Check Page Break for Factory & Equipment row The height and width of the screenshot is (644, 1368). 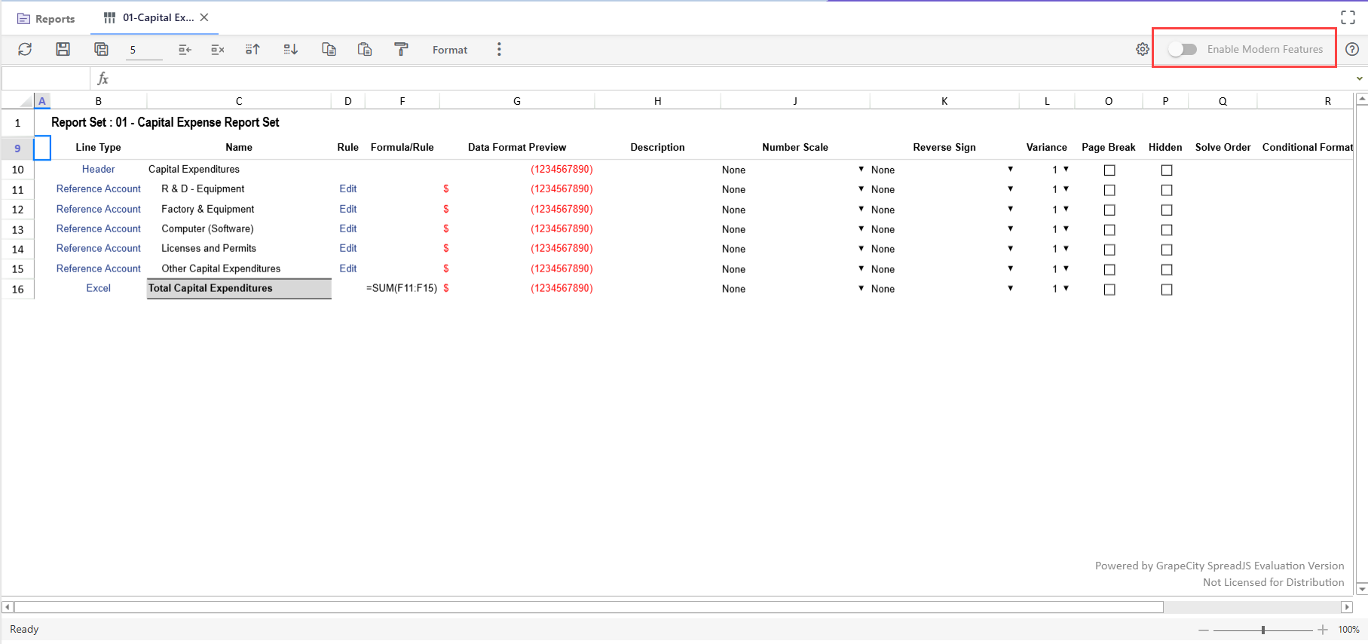[x=1109, y=210]
